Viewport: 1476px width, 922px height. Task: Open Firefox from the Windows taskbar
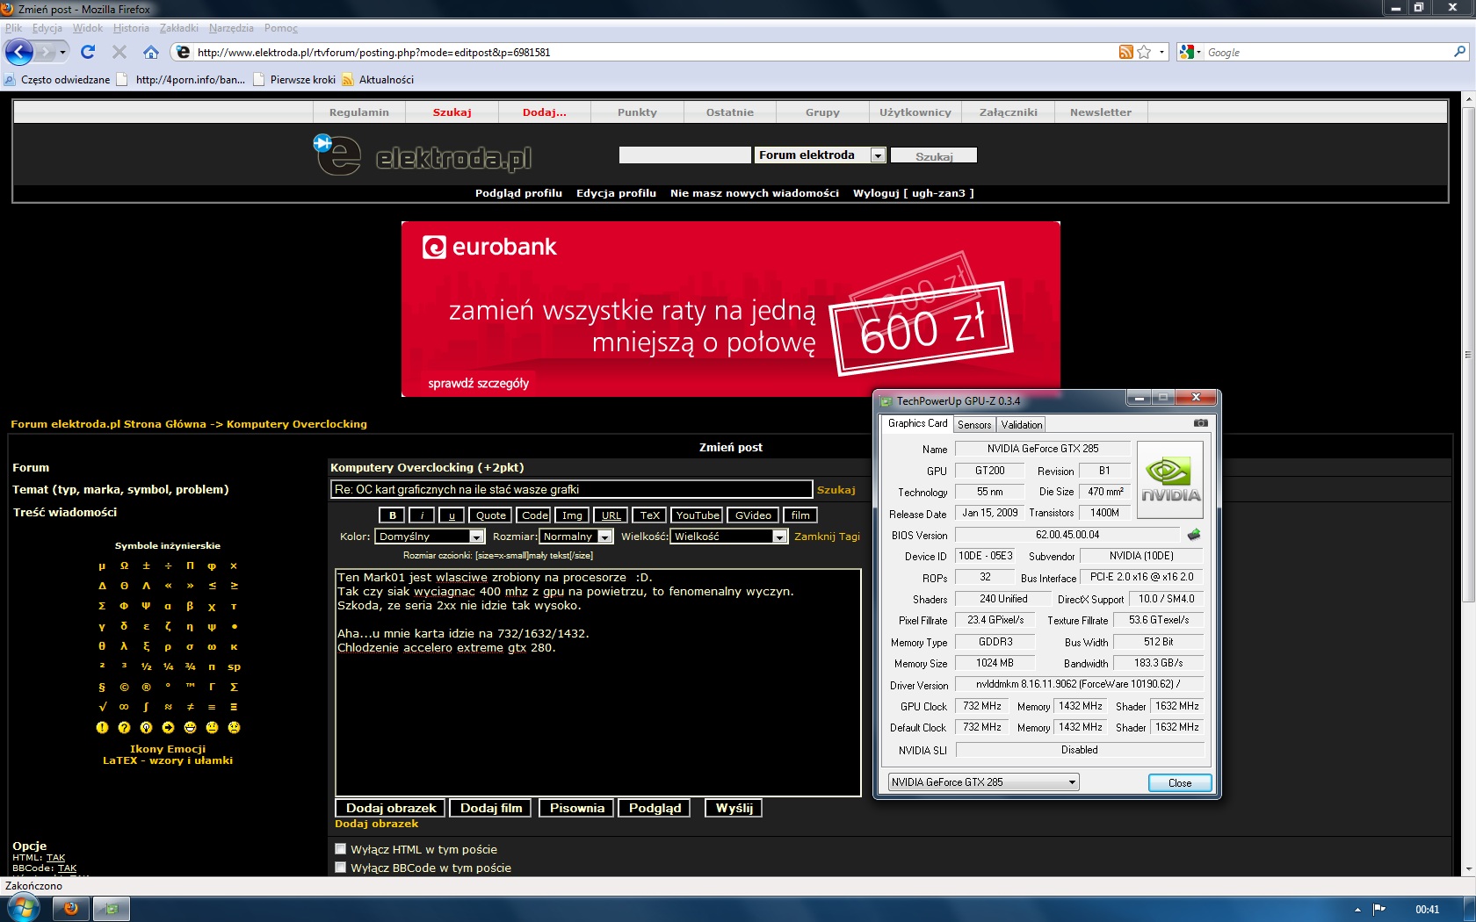pyautogui.click(x=71, y=909)
